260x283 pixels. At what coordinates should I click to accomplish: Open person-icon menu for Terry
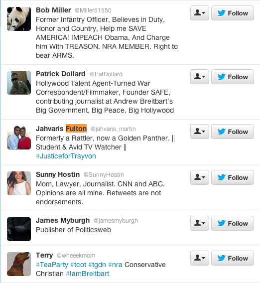coord(200,258)
